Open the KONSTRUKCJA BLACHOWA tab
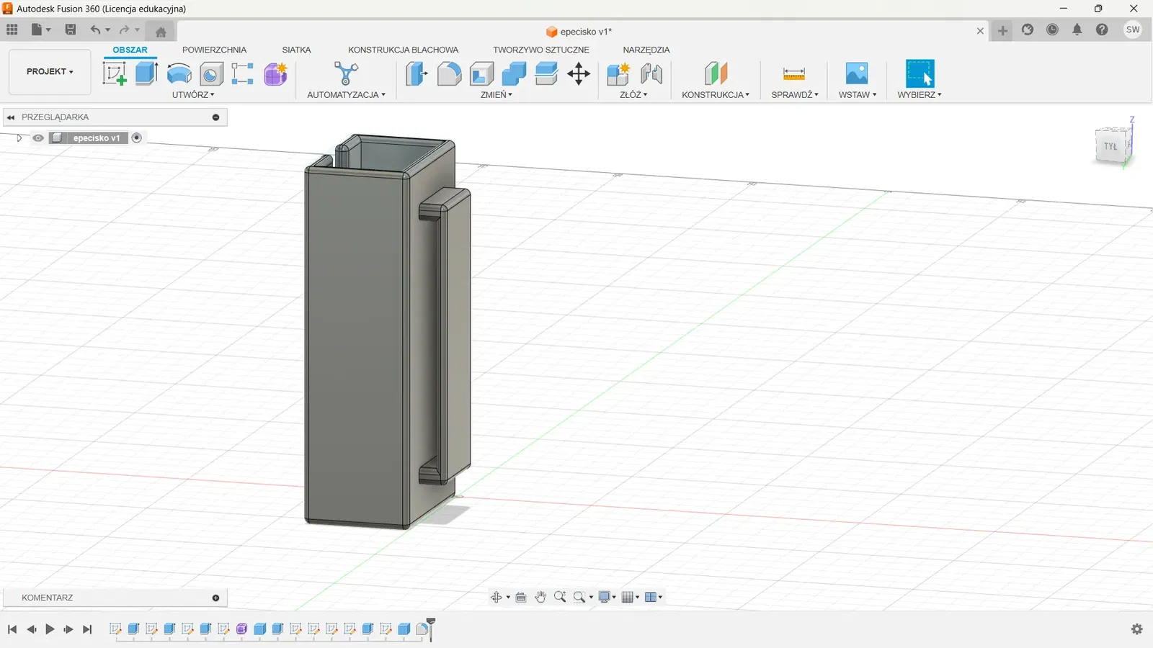Screen dimensions: 1153x648 coord(403,50)
